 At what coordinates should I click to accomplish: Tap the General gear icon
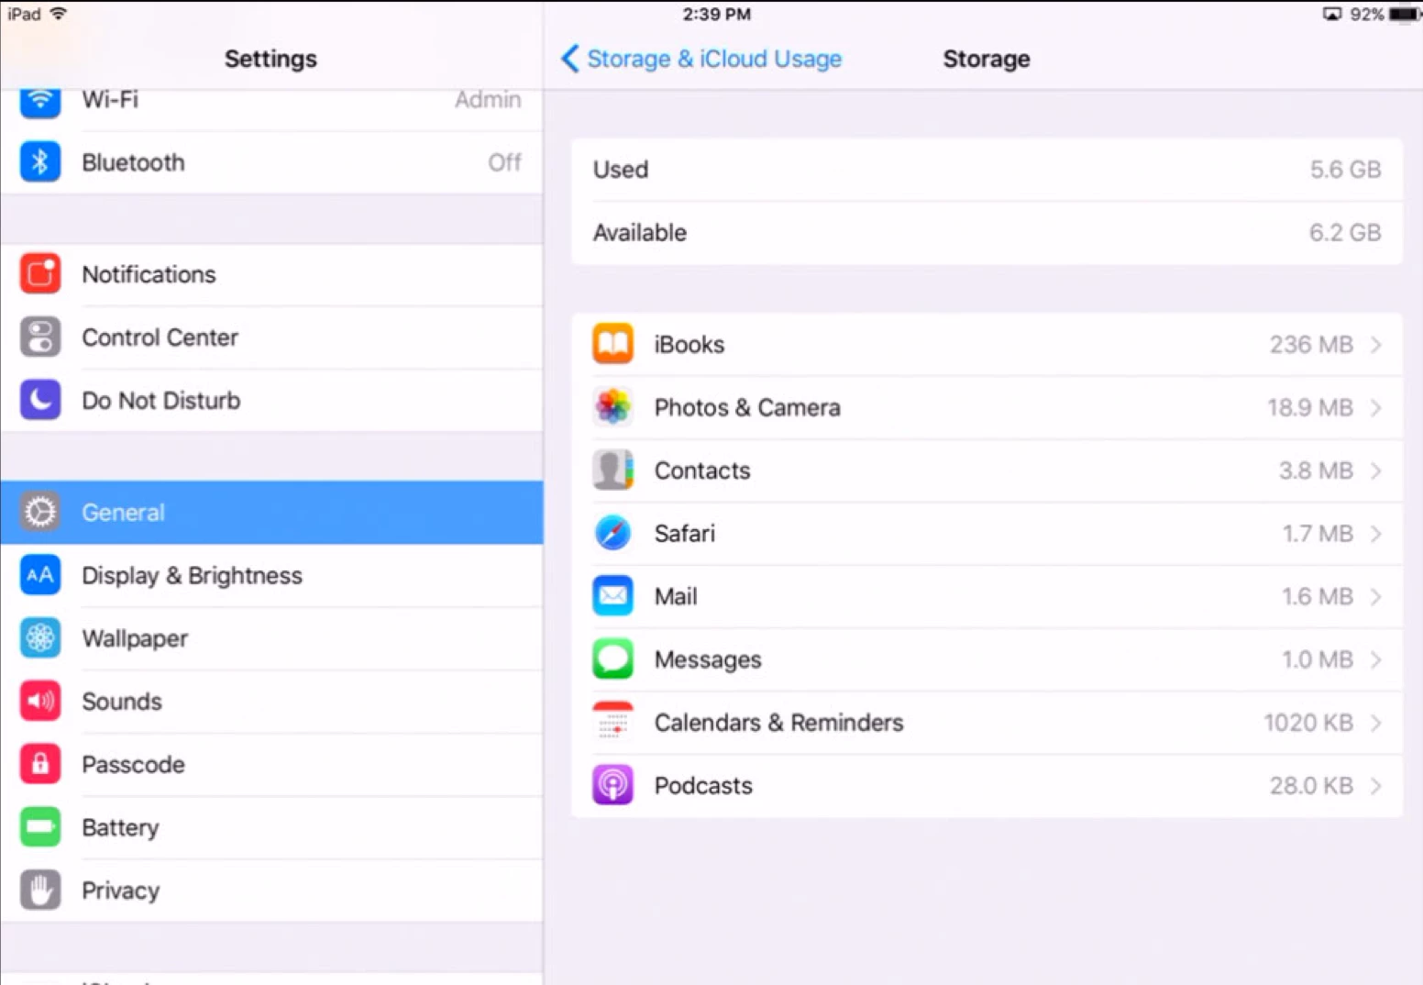(x=40, y=512)
